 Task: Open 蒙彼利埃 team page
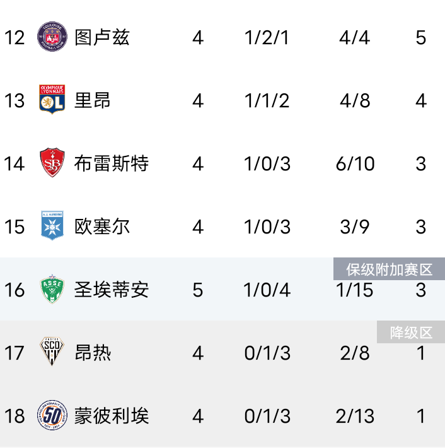tap(112, 416)
